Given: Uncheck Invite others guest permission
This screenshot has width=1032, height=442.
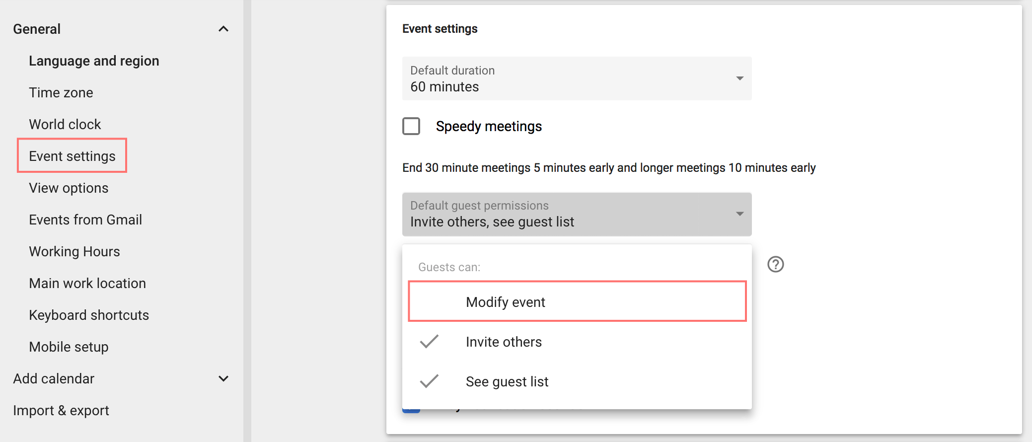Looking at the screenshot, I should click(504, 342).
